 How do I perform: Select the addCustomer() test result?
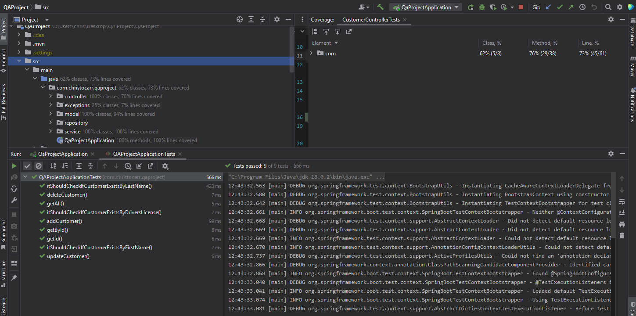[64, 221]
